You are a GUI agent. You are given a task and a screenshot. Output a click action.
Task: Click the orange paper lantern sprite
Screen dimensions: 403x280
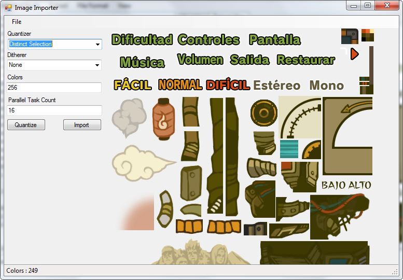coord(164,119)
